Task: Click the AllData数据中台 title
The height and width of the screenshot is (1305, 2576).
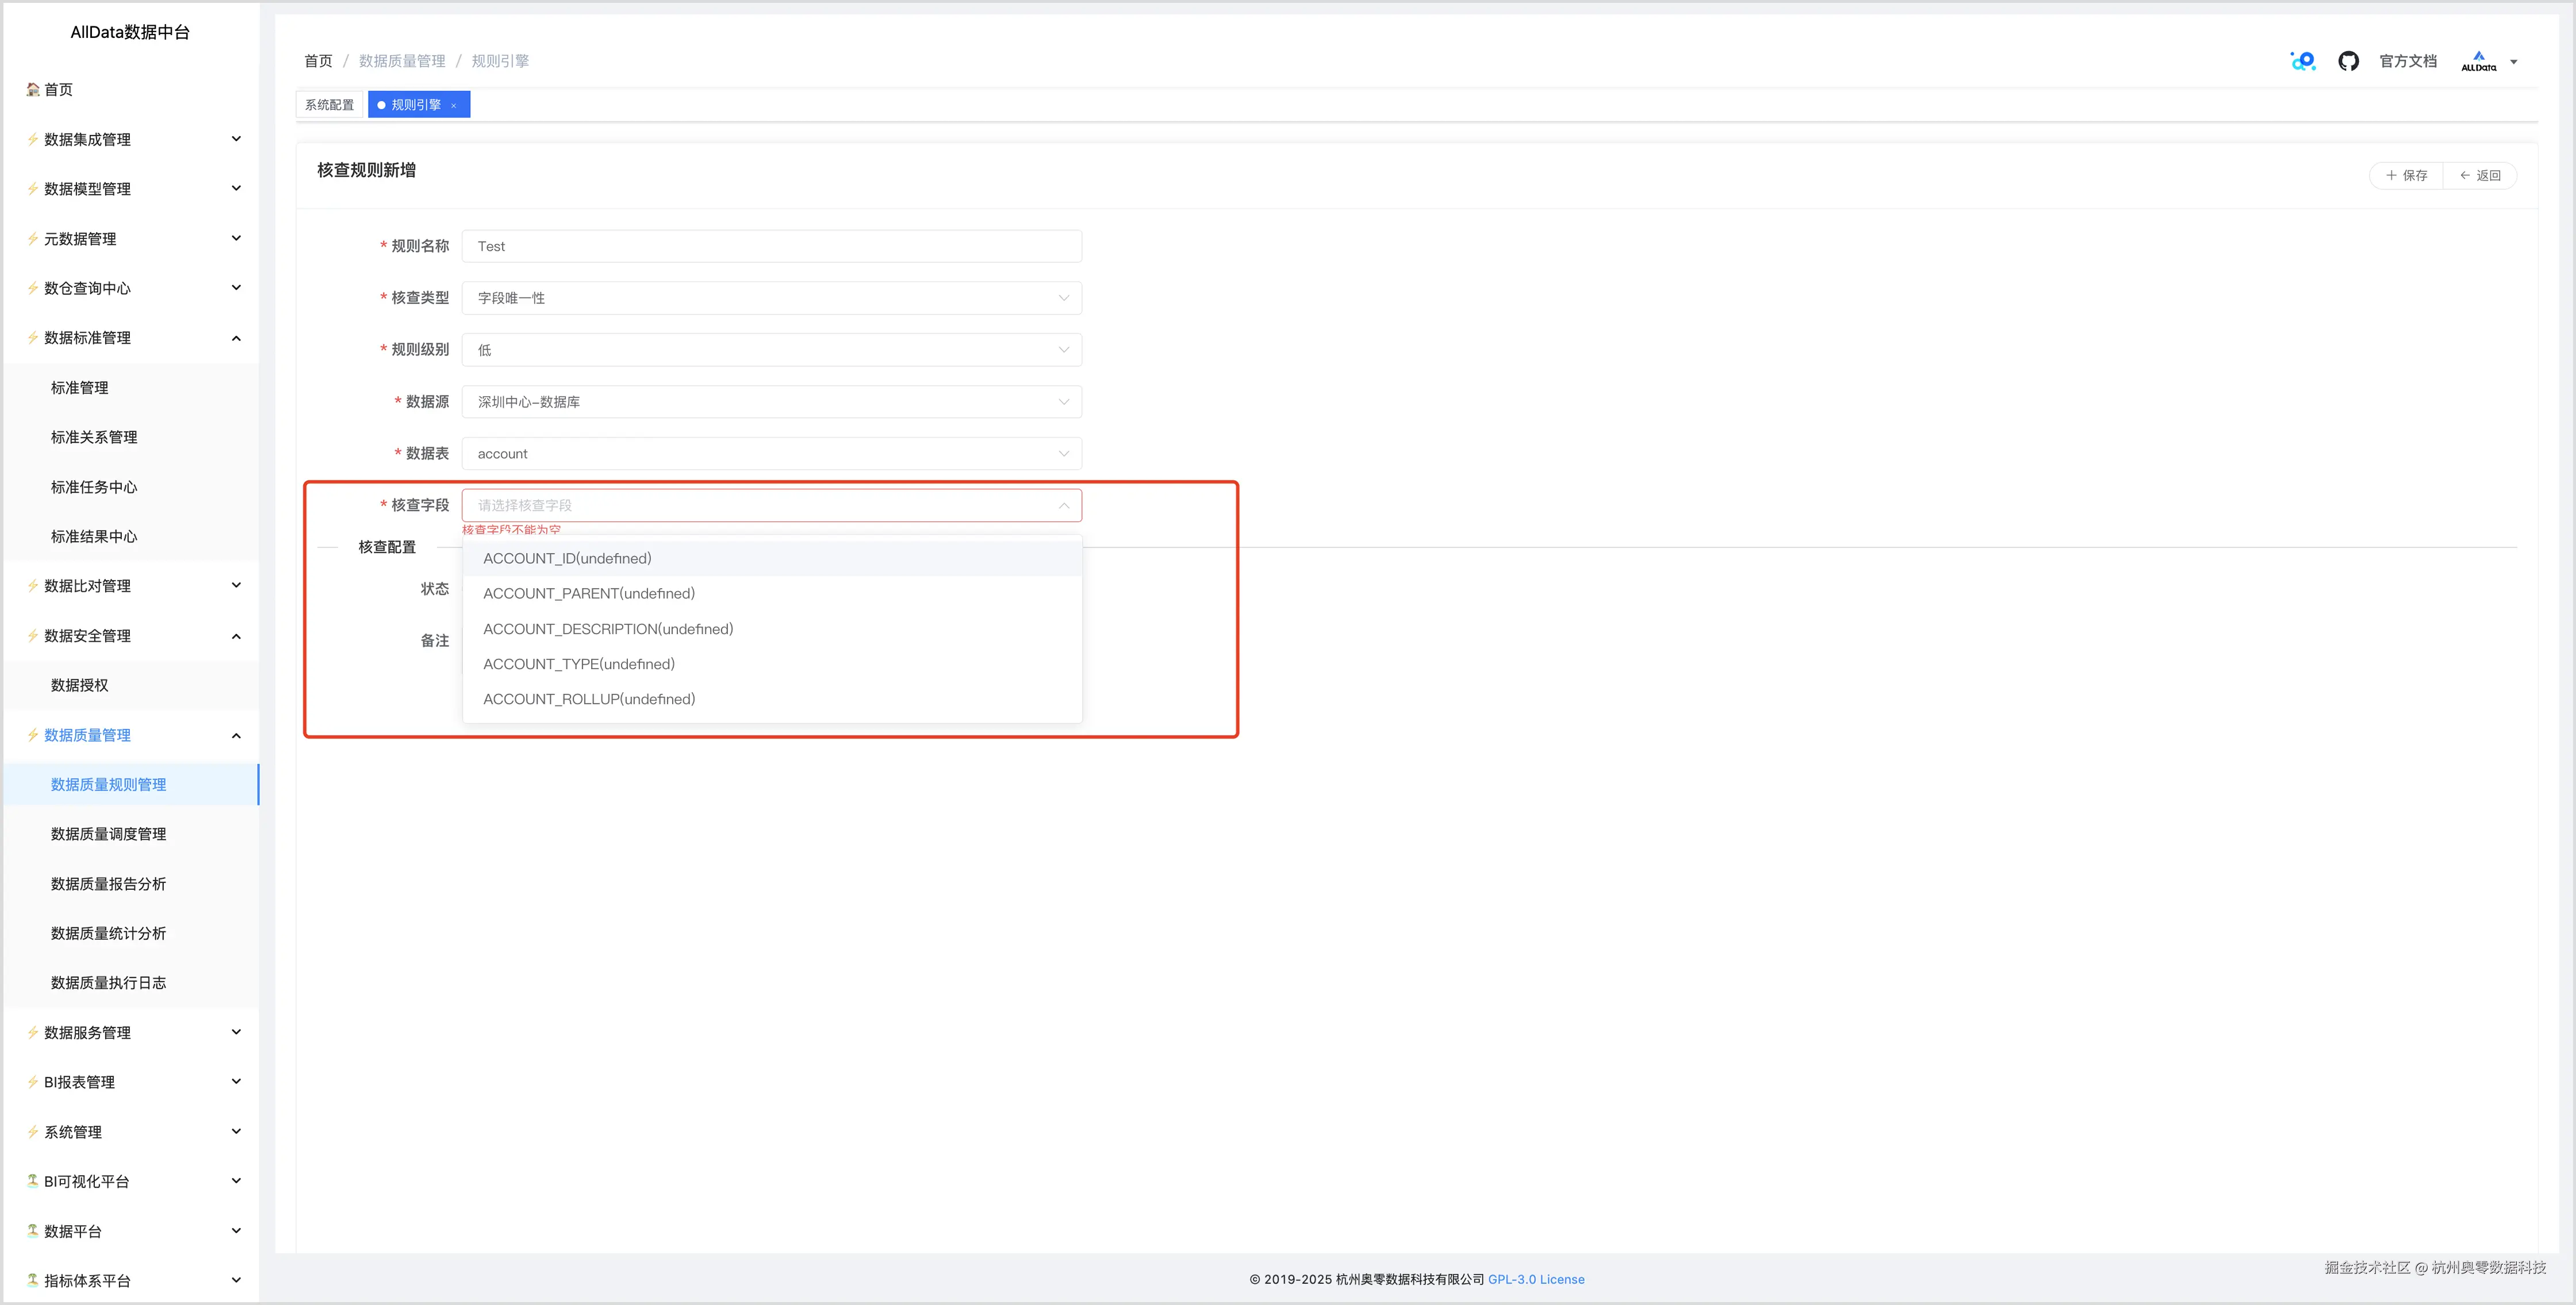Action: tap(130, 32)
